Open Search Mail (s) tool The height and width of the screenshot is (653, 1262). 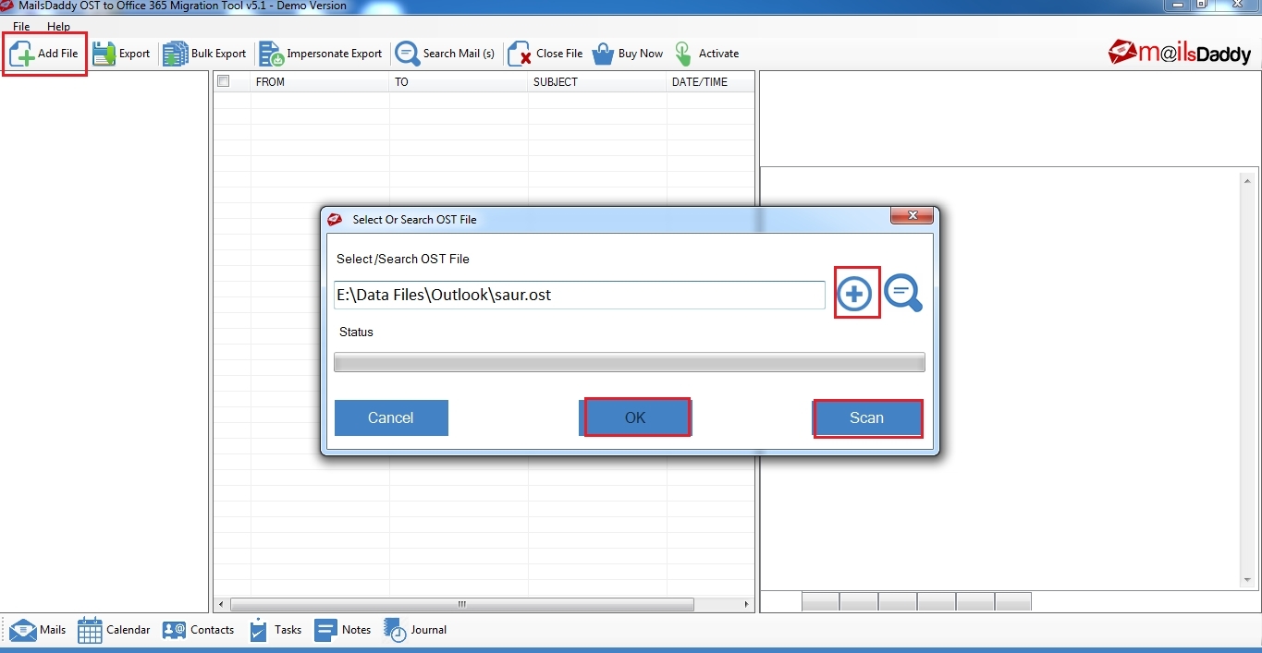click(x=445, y=54)
